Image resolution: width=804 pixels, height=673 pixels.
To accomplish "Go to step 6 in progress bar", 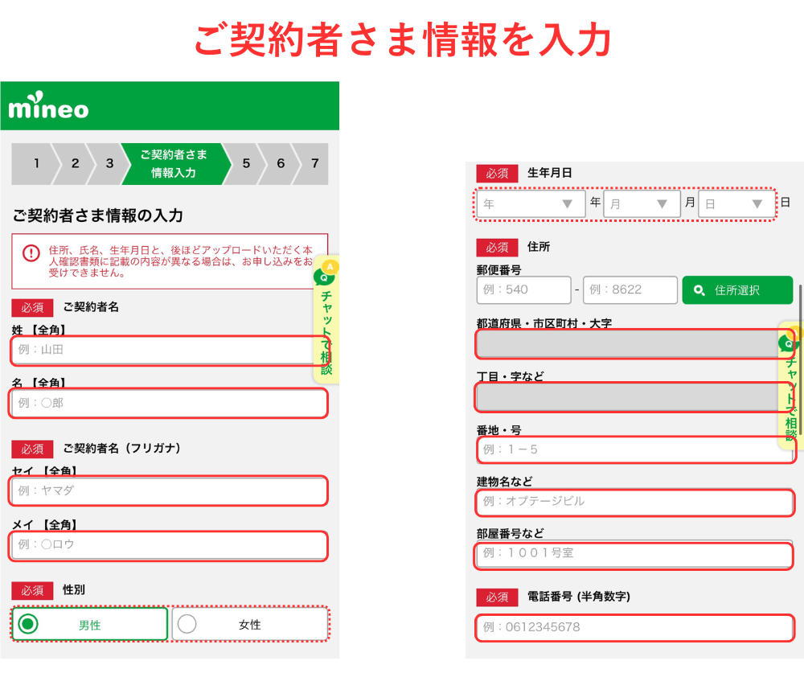I will (x=281, y=164).
